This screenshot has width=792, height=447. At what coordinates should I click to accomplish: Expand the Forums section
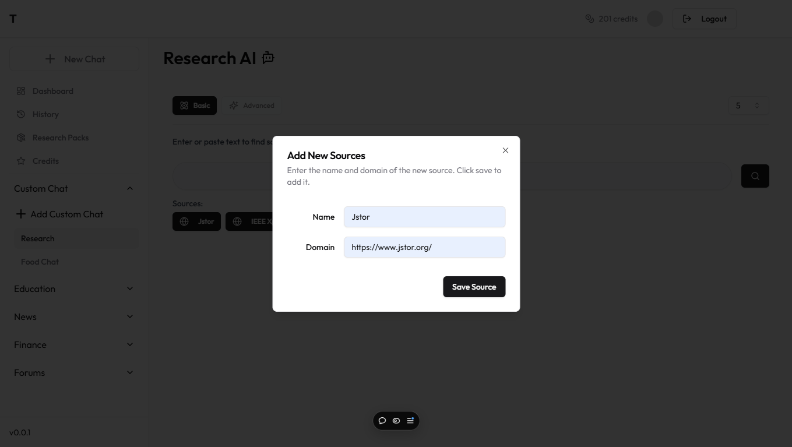coord(75,372)
